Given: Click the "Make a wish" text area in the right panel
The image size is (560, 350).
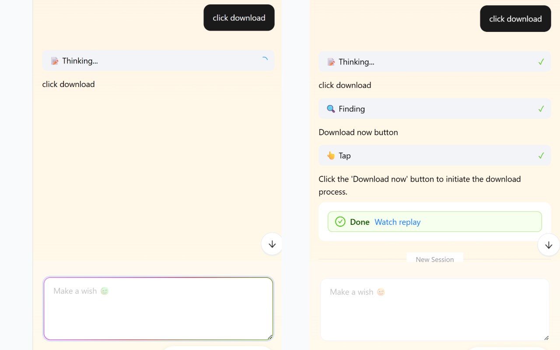Looking at the screenshot, I should coord(435,309).
